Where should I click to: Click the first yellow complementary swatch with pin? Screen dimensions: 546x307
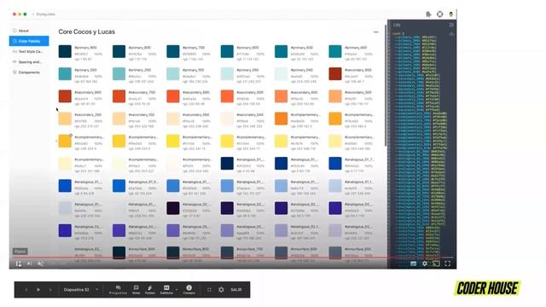point(65,141)
